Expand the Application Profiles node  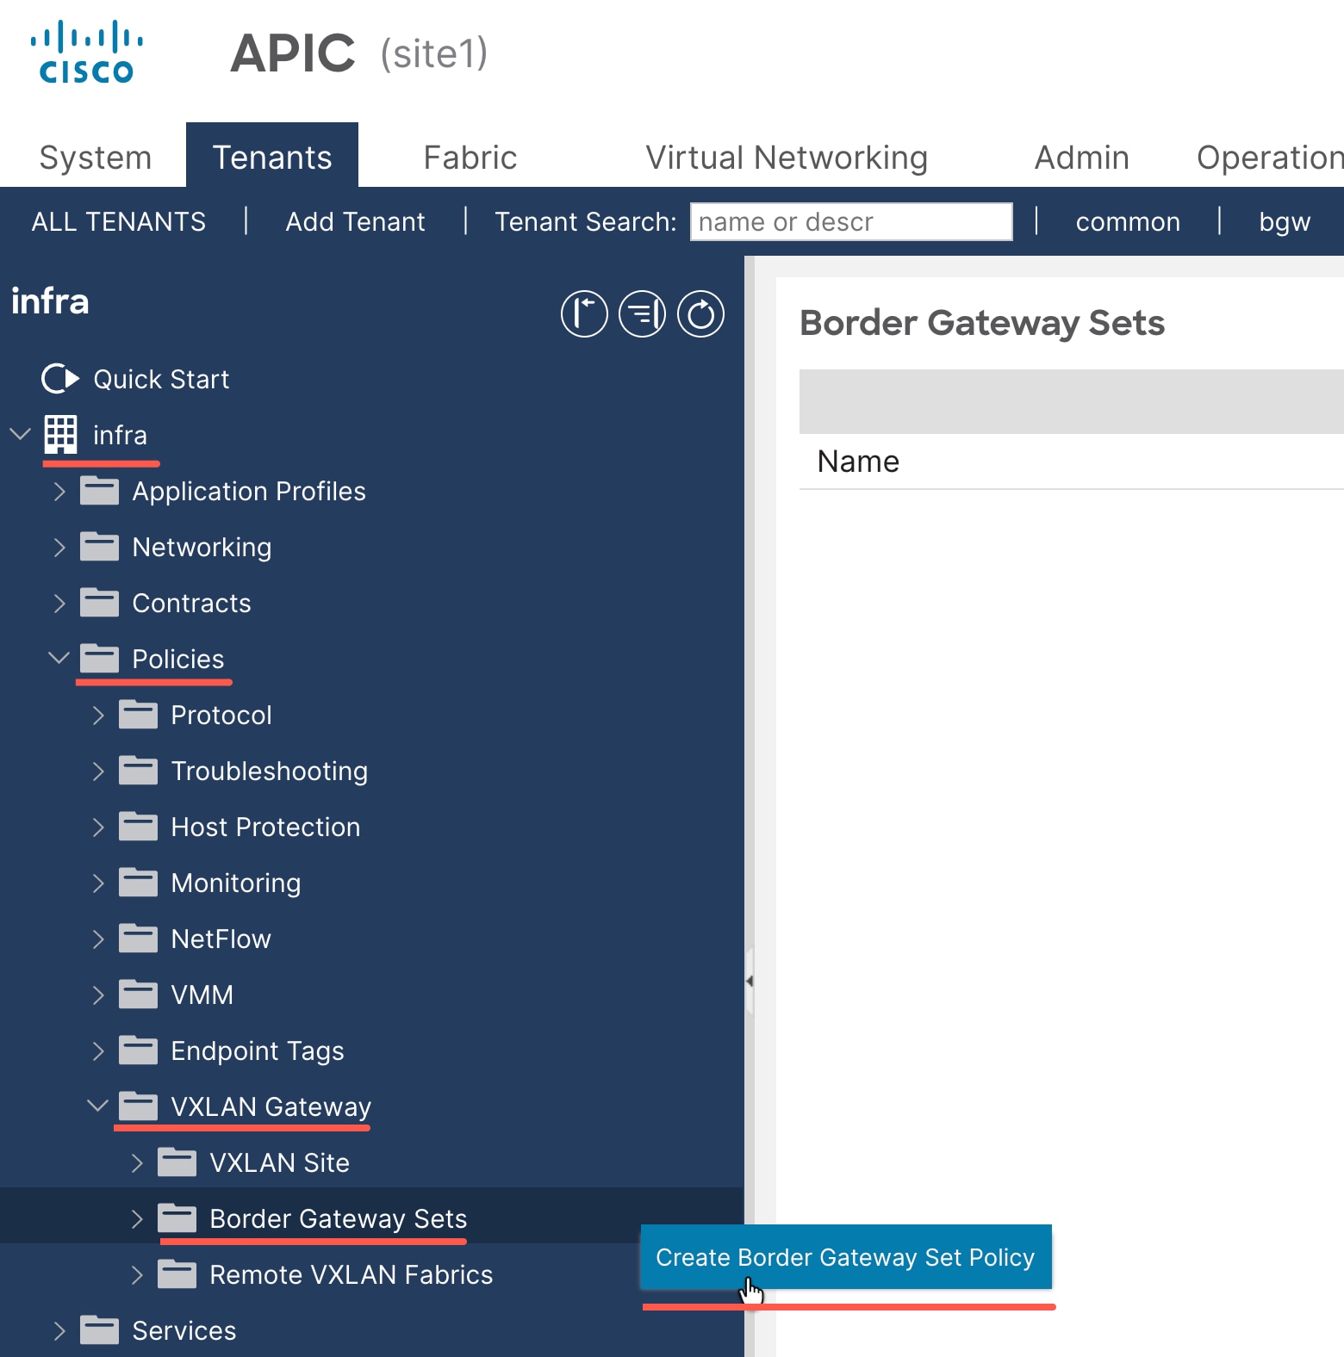pos(59,492)
